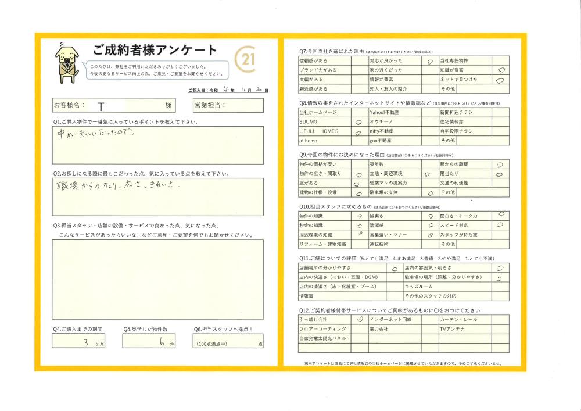
Task: Click the 言葉遣い・マナー label
Action: pyautogui.click(x=388, y=235)
